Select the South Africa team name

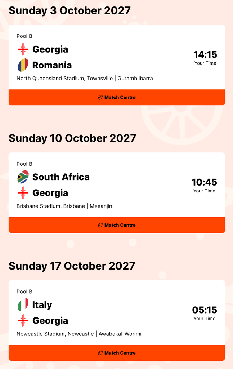[x=61, y=177]
